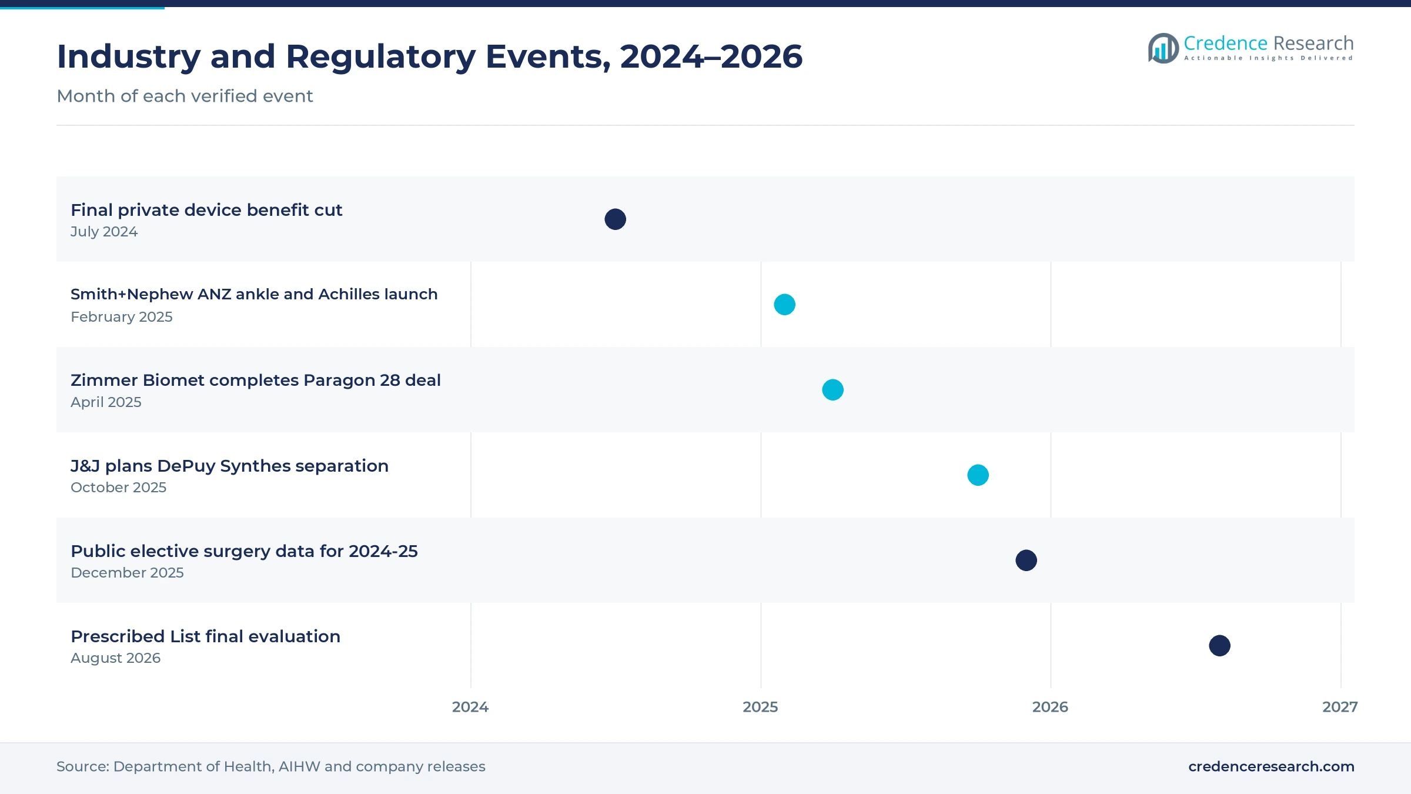This screenshot has height=794, width=1411.
Task: Click the 2025 axis label
Action: pos(760,707)
